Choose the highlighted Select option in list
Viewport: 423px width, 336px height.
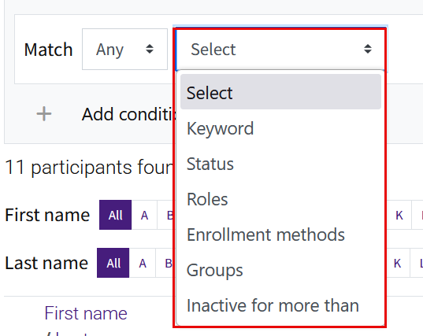click(280, 92)
